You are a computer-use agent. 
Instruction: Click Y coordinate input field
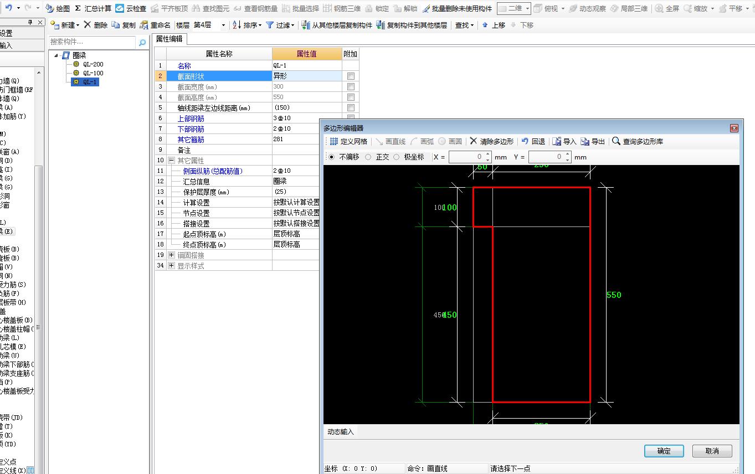(x=546, y=157)
